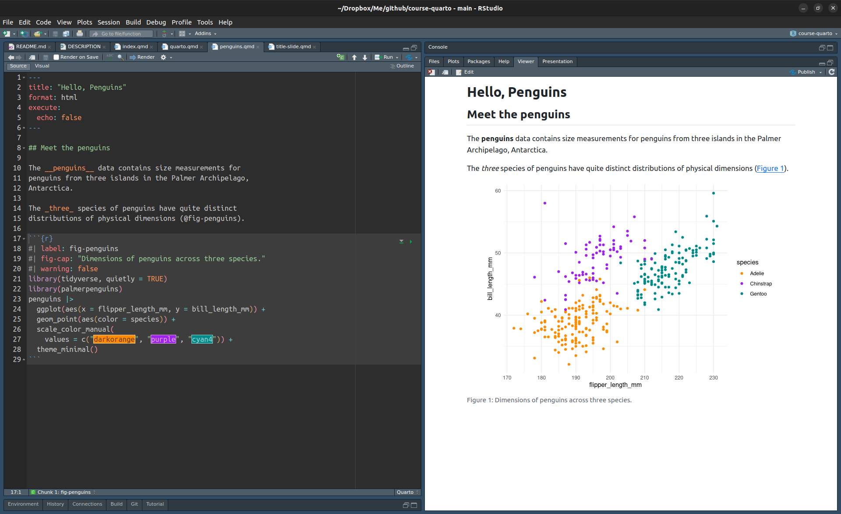The height and width of the screenshot is (514, 841).
Task: Click the find/replace magnifier icon
Action: [120, 57]
